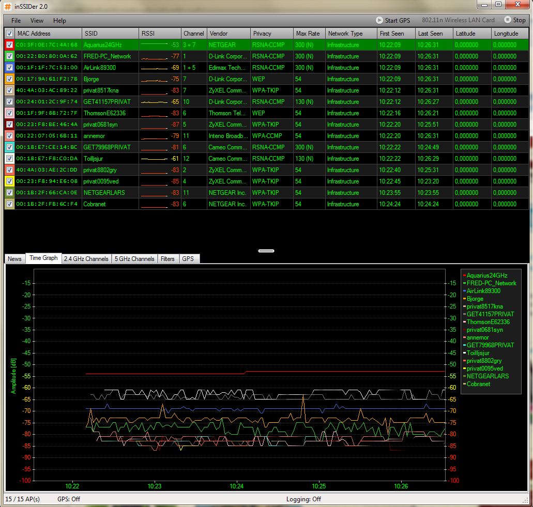
Task: Sort by MAC Address column header
Action: tap(48, 33)
